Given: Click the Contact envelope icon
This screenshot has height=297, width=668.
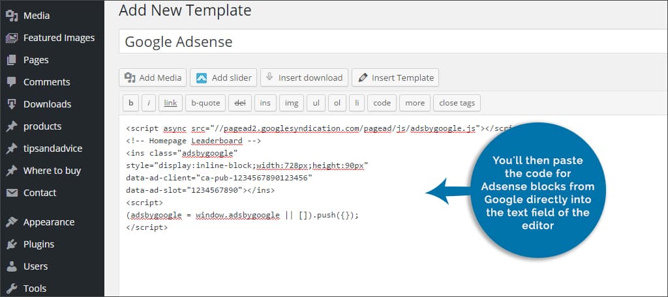Looking at the screenshot, I should click(x=11, y=193).
